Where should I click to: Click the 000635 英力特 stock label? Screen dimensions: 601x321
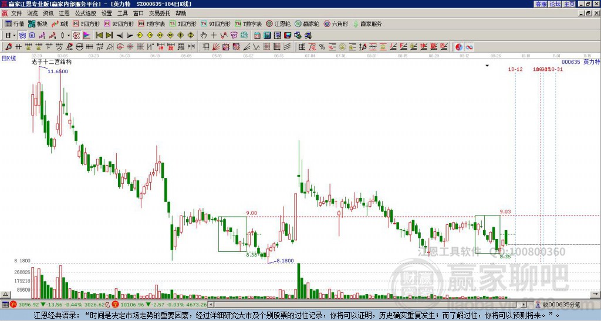581,62
